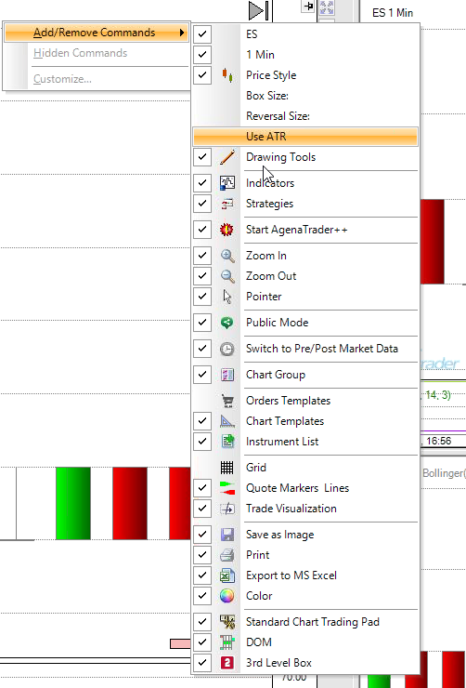This screenshot has height=688, width=466.
Task: Select the Orders Templates menu item
Action: (305, 401)
